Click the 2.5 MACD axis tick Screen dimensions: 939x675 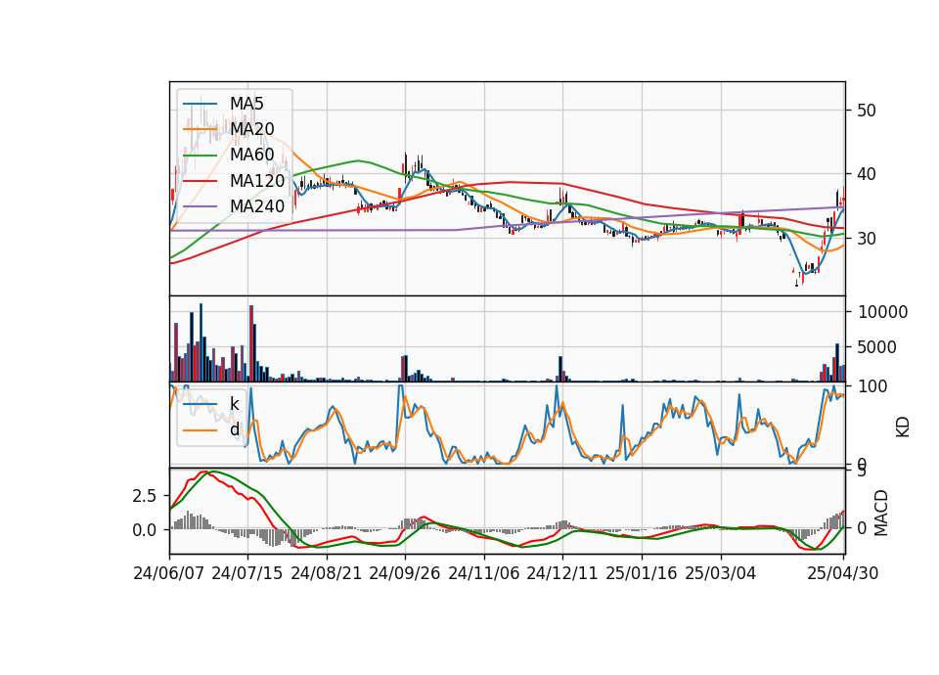pos(145,496)
